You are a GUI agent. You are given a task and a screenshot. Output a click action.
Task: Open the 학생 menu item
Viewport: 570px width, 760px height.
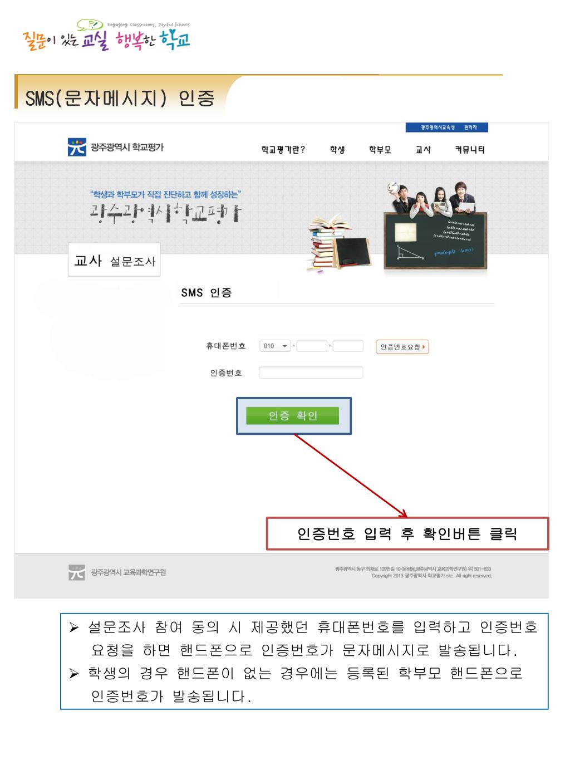(337, 150)
